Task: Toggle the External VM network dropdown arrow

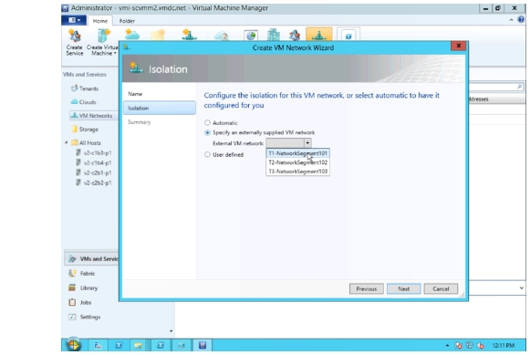Action: (307, 143)
